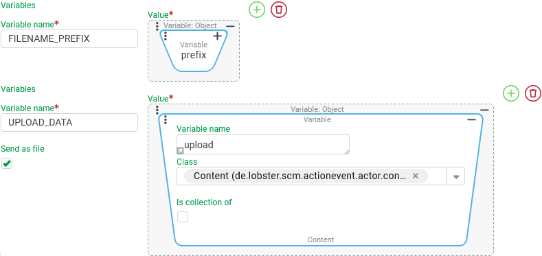This screenshot has width=542, height=256.
Task: Open dots menu of second Variable: Object container
Action: (x=157, y=110)
